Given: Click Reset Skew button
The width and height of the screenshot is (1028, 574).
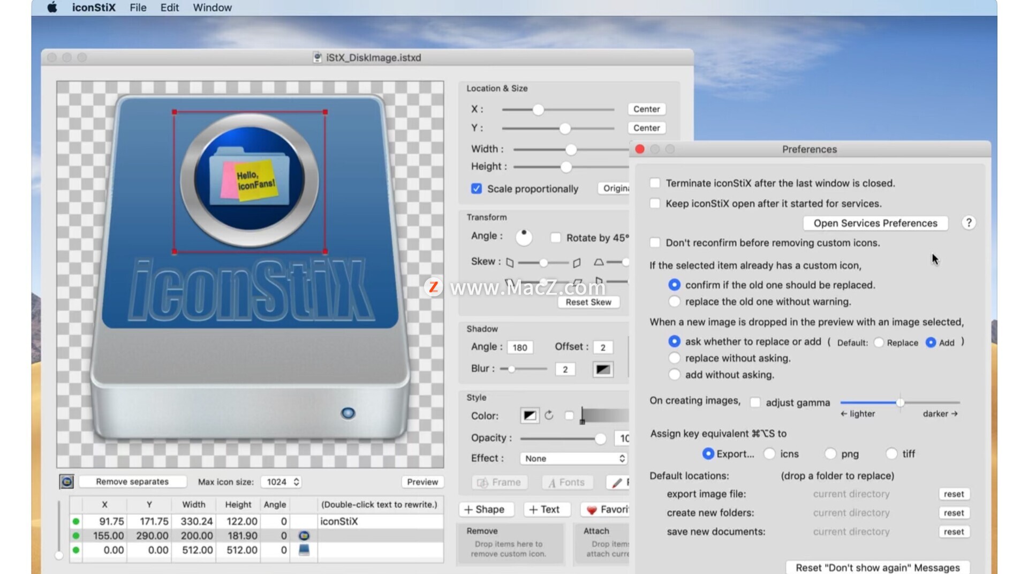Looking at the screenshot, I should point(588,302).
